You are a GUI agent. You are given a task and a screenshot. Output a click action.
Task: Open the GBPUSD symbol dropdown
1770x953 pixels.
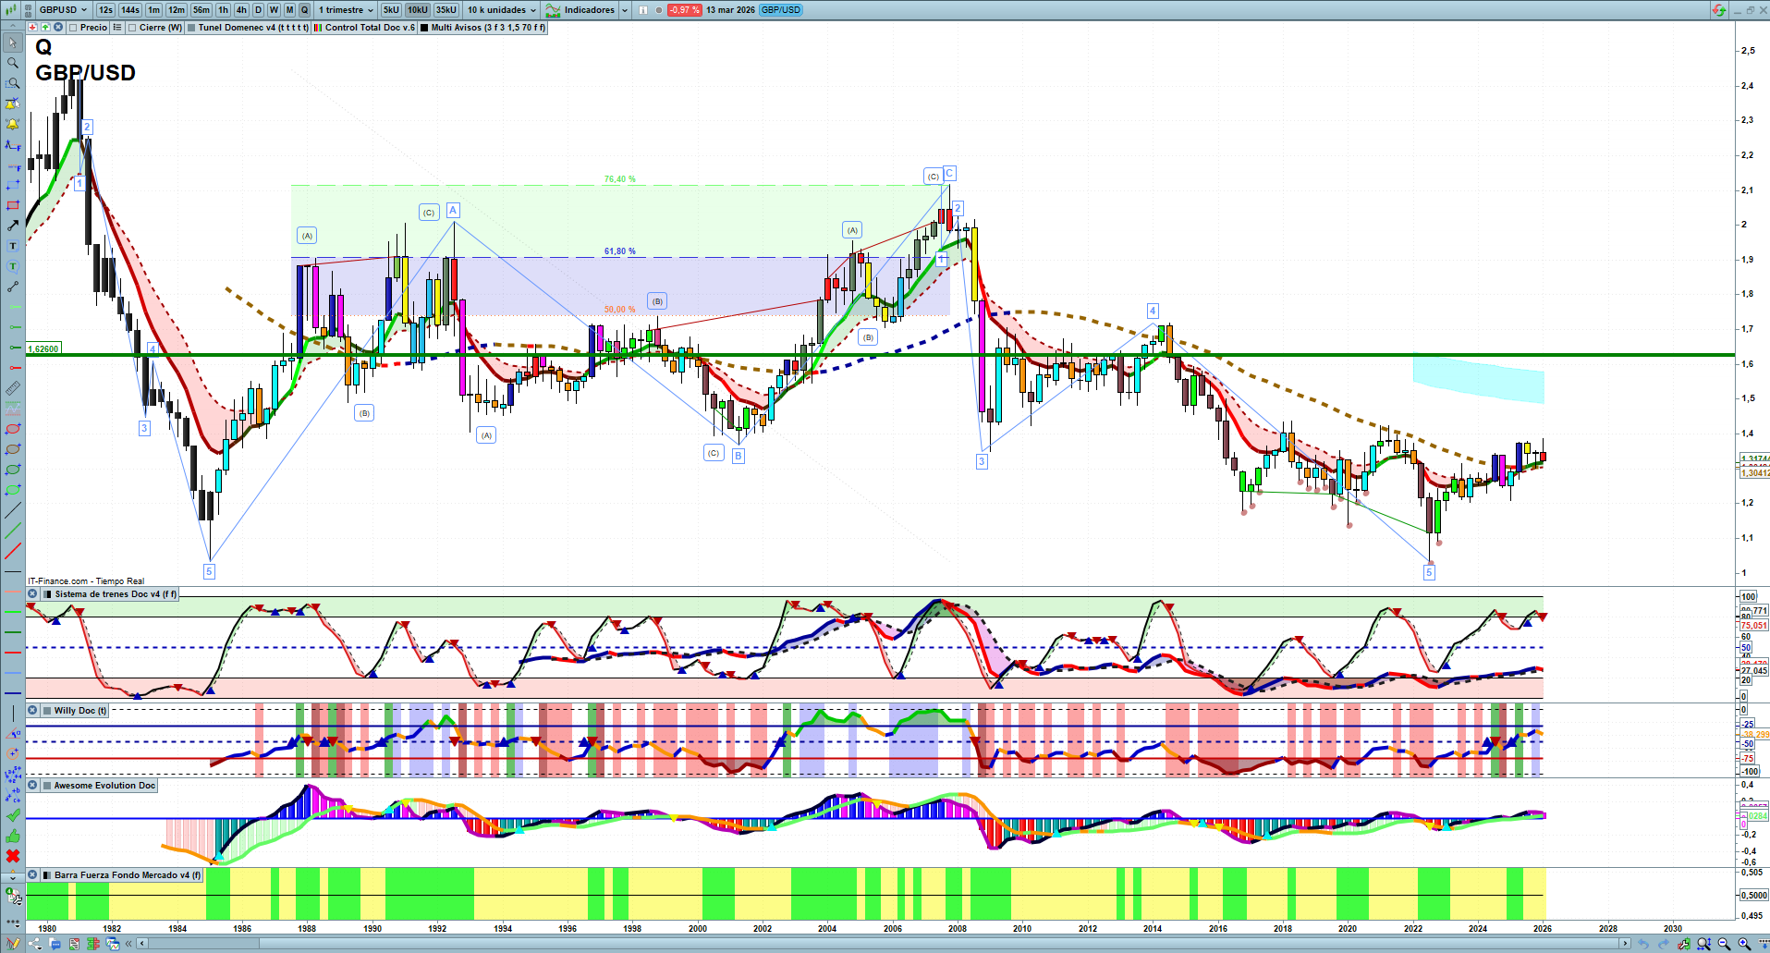(x=63, y=10)
